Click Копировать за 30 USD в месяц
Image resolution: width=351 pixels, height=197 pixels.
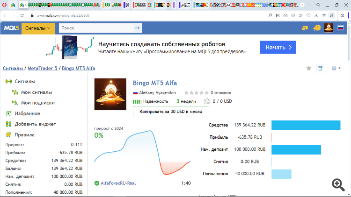pyautogui.click(x=171, y=112)
